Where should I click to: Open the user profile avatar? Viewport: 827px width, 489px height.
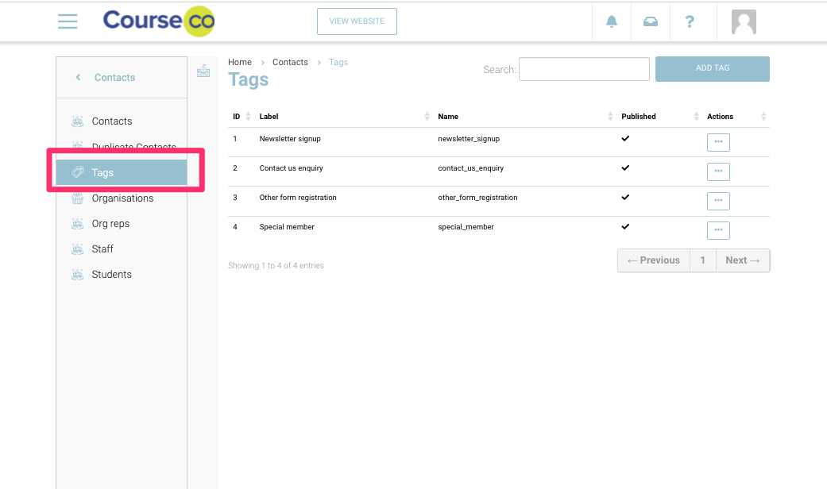click(744, 21)
